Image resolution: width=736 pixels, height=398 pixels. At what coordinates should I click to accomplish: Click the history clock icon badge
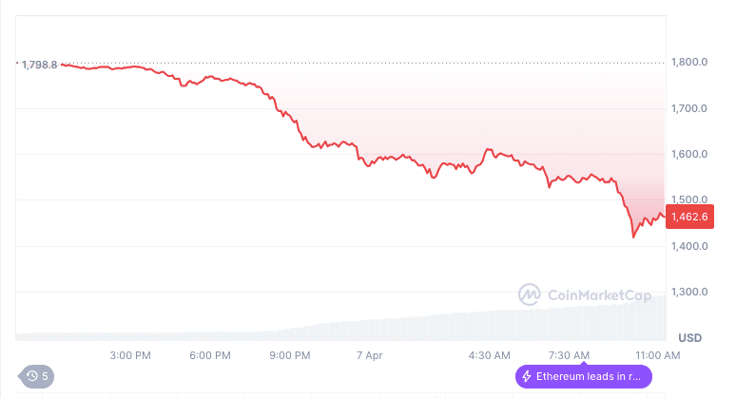pos(32,376)
